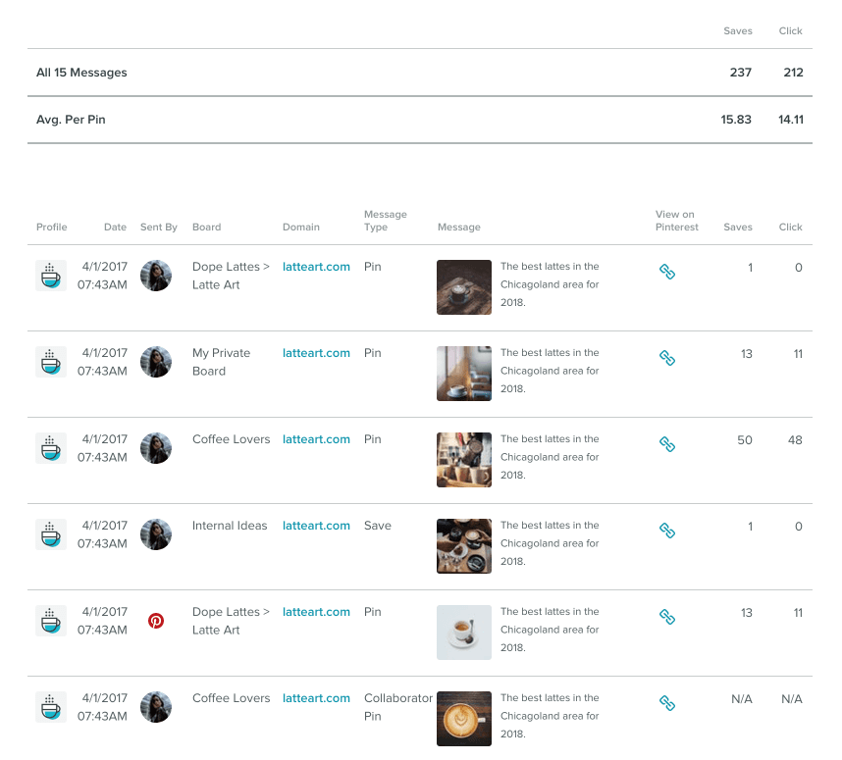The image size is (842, 760).
Task: Click coffee cup profile icon in Internal Ideas row
Action: (51, 534)
